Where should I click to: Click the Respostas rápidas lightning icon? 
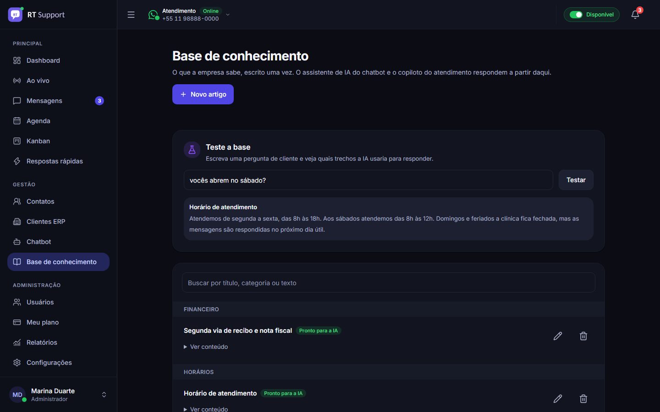(17, 161)
